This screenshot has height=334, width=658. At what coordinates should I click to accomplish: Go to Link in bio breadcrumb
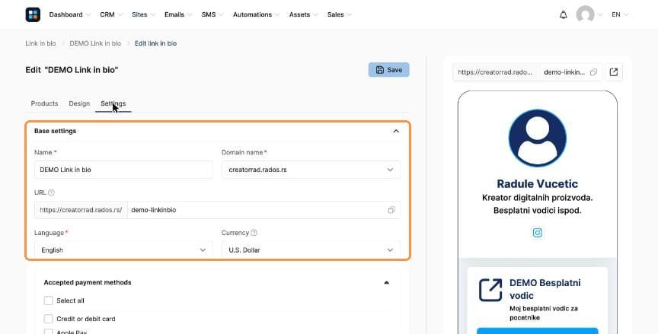tap(40, 43)
